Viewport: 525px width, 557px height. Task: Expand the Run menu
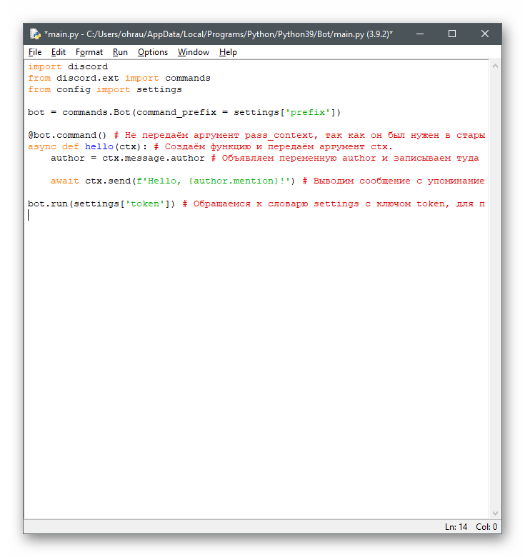coord(120,52)
